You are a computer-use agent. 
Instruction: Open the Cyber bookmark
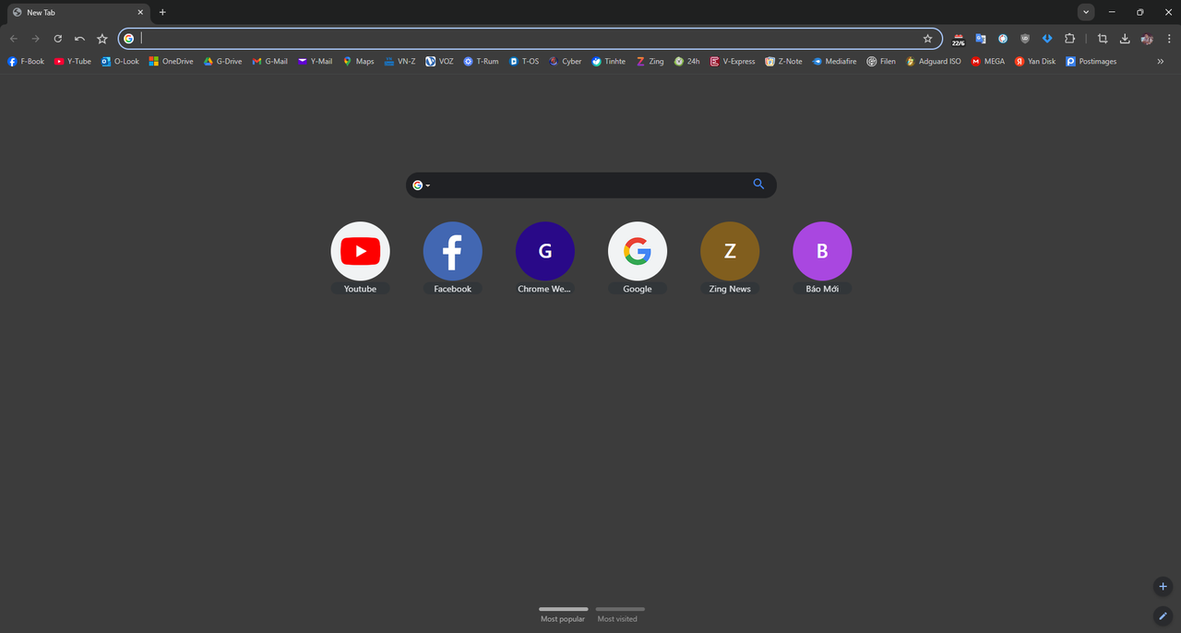click(x=566, y=61)
